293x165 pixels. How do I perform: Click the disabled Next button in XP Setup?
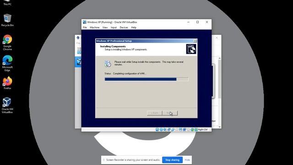click(170, 113)
